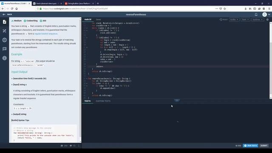
Task: Open the task more options dots
Action: (79, 146)
